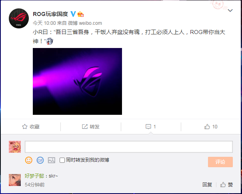This screenshot has height=194, width=242.
Task: Open the 转发 repost tab
Action: pyautogui.click(x=90, y=126)
